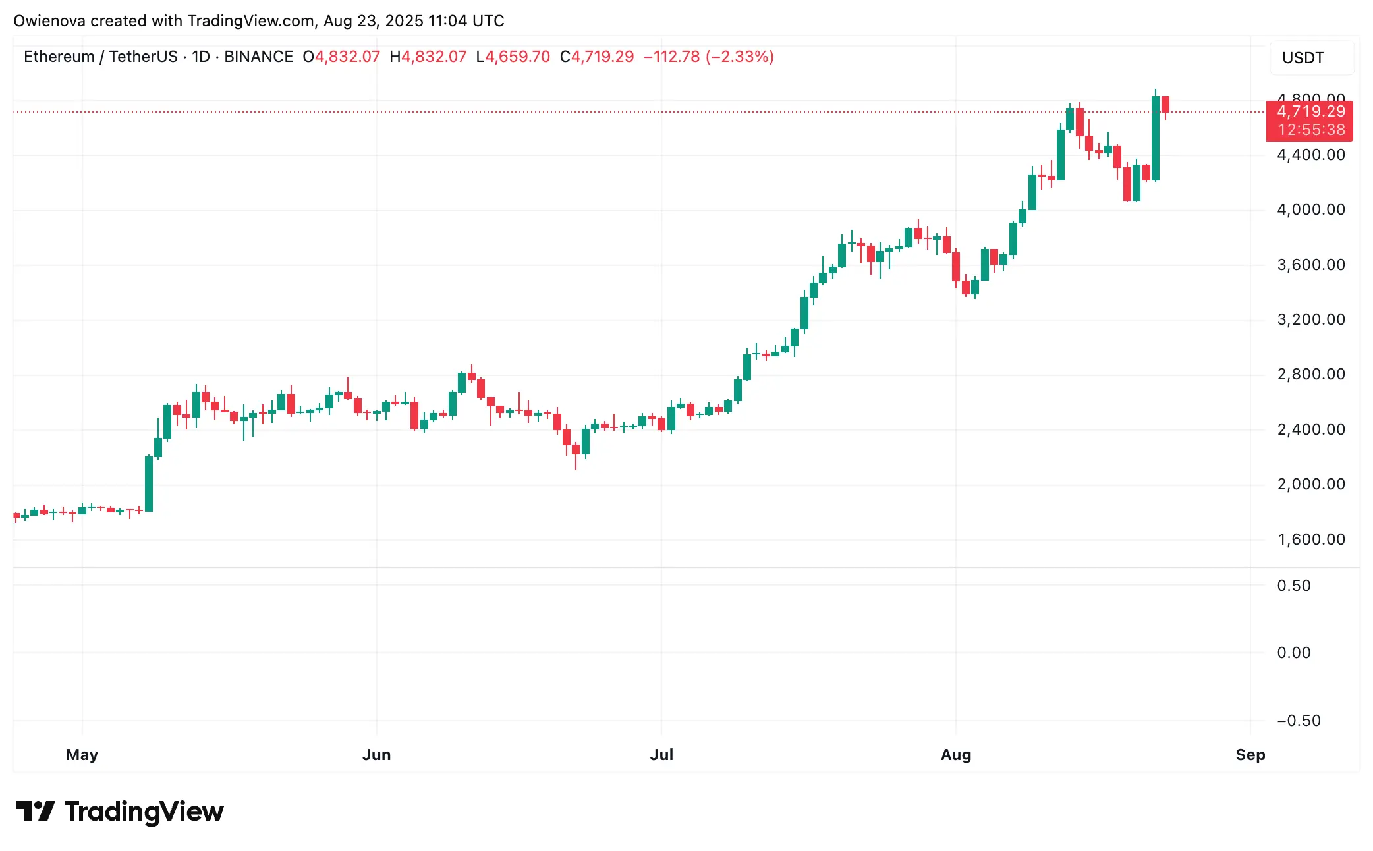Click the latest red candlestick at chart top
The height and width of the screenshot is (851, 1373).
coord(1165,105)
